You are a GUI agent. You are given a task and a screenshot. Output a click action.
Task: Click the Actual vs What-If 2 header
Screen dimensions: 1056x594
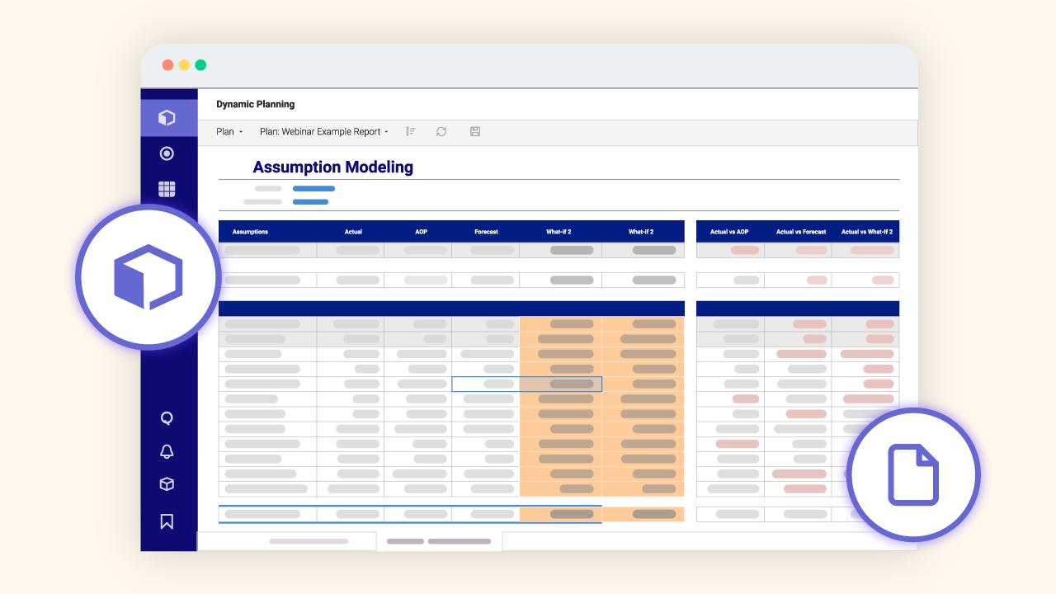point(867,232)
